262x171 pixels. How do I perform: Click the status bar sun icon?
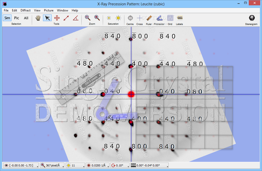coord(68,165)
